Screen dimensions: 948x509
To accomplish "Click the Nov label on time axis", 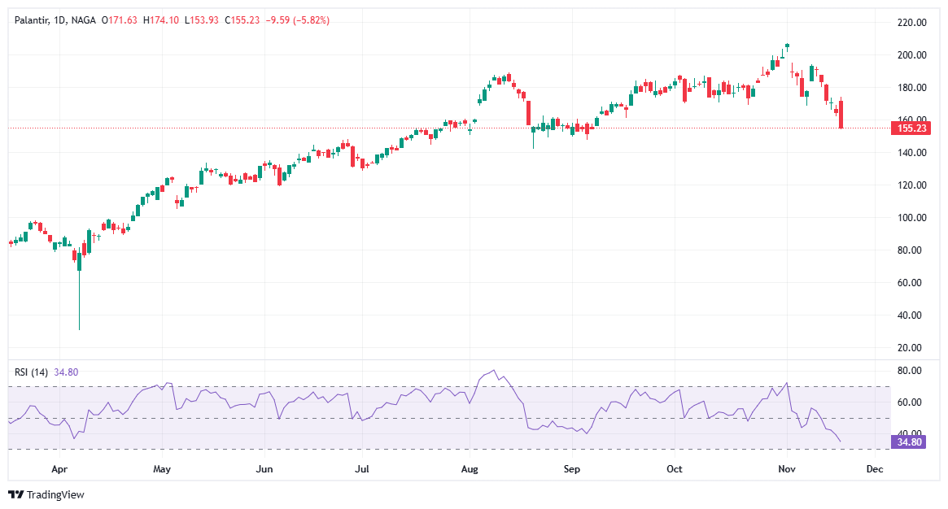I will pyautogui.click(x=787, y=469).
